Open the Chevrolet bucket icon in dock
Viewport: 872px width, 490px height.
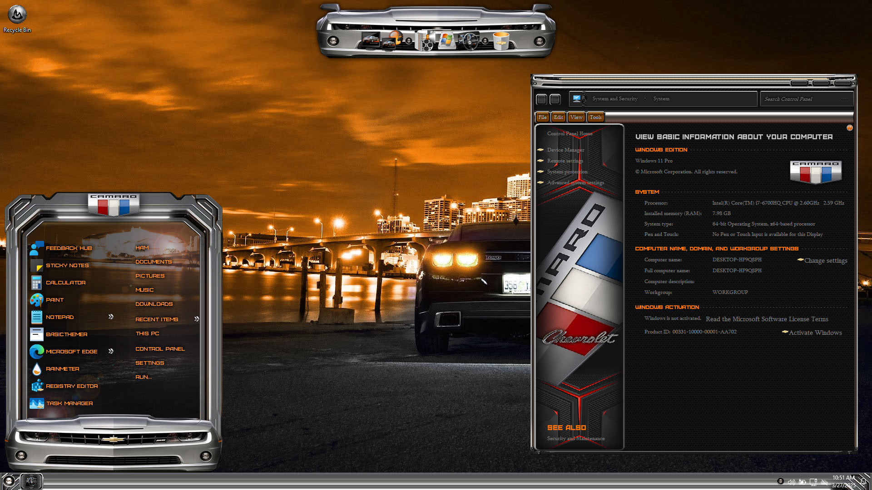(x=501, y=40)
